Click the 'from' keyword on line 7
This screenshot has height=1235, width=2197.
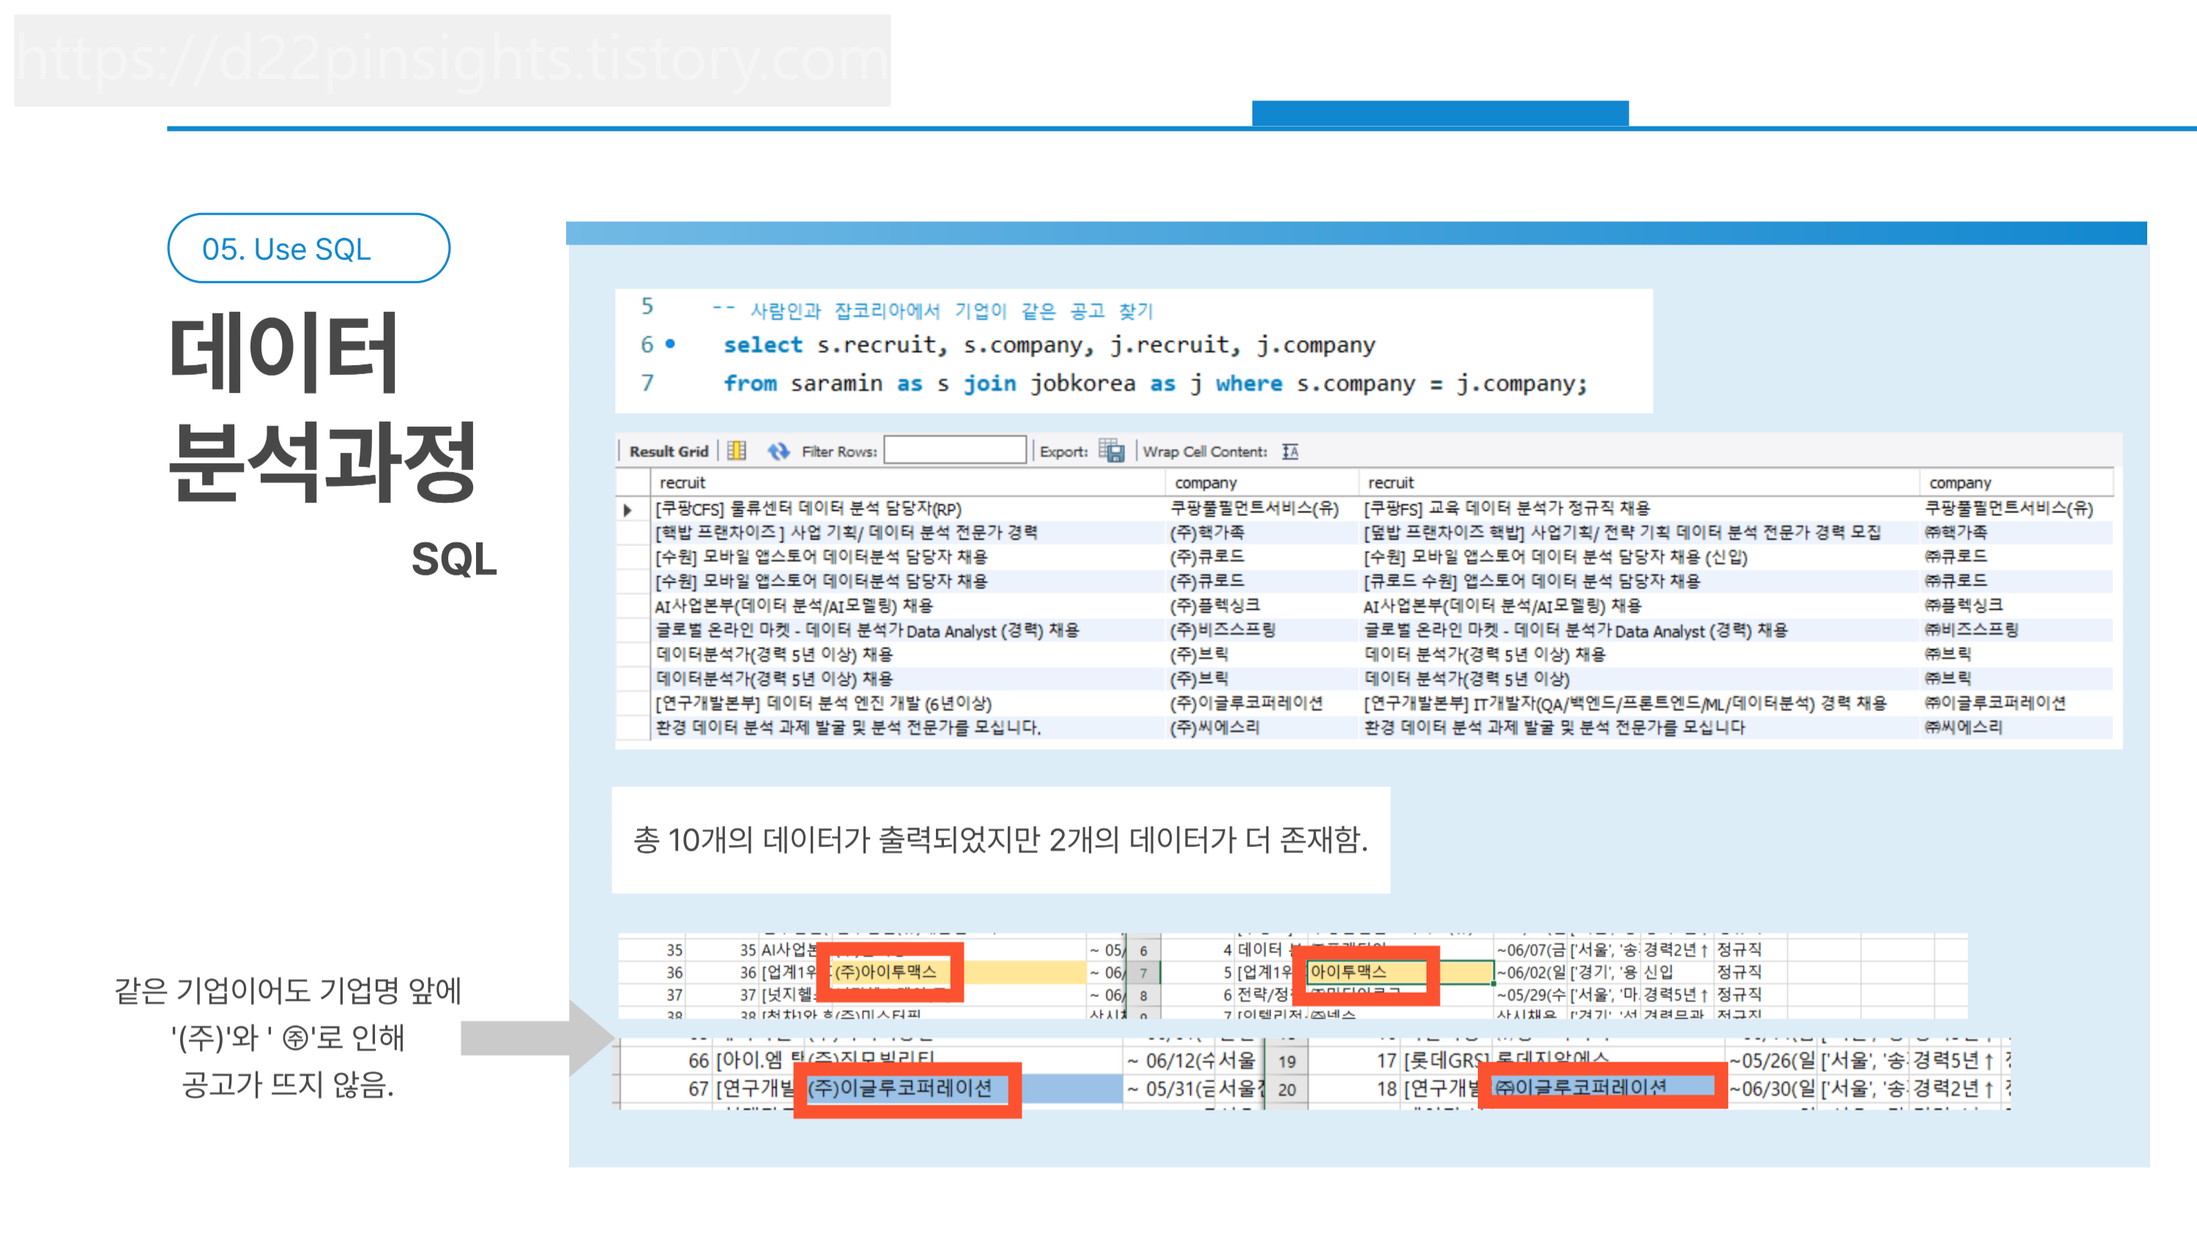pos(750,384)
